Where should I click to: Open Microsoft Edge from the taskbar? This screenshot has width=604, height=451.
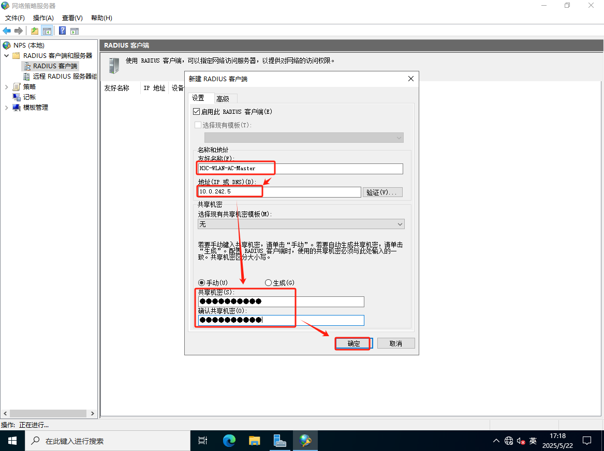point(229,441)
